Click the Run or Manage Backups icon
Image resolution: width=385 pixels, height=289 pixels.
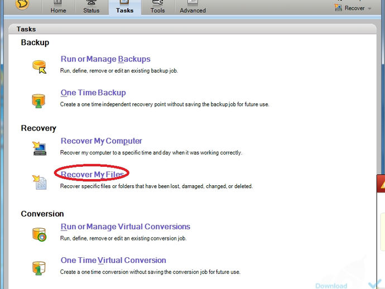39,67
